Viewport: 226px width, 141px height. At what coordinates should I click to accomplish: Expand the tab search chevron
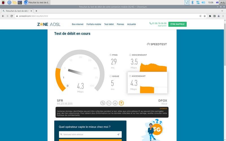(x=222, y=11)
